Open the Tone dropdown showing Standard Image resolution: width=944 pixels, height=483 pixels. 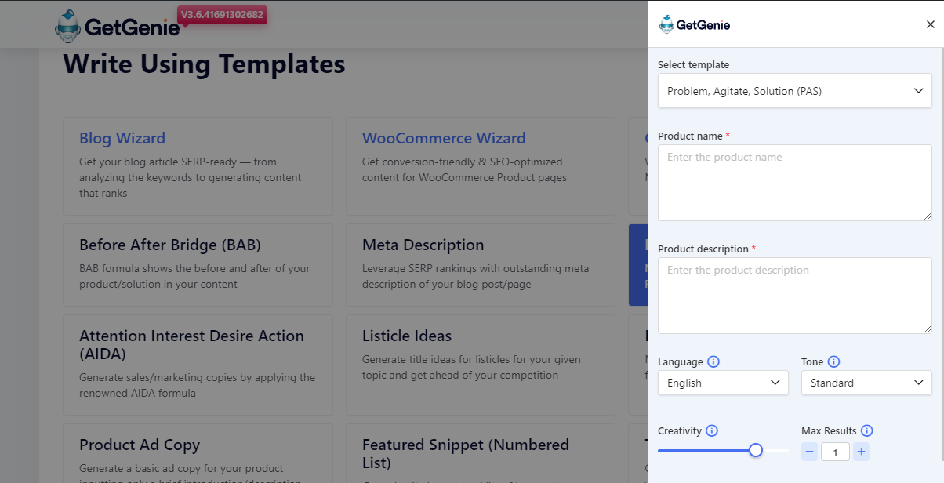coord(866,383)
